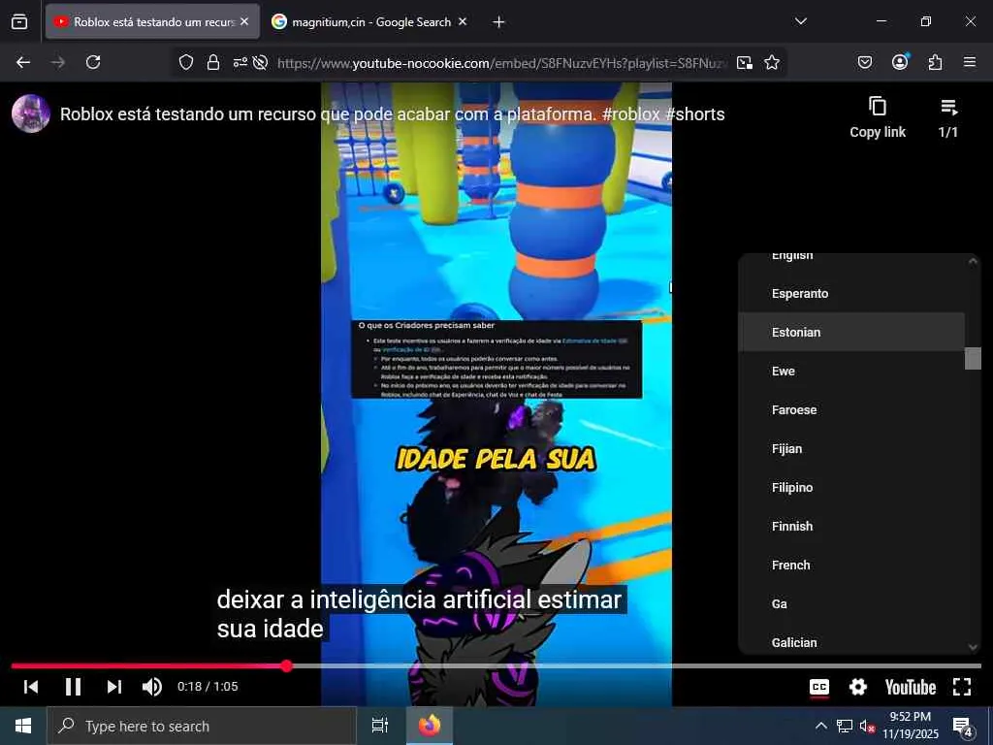Viewport: 993px width, 745px height.
Task: Click the language list scroll-up arrow
Action: 973,261
